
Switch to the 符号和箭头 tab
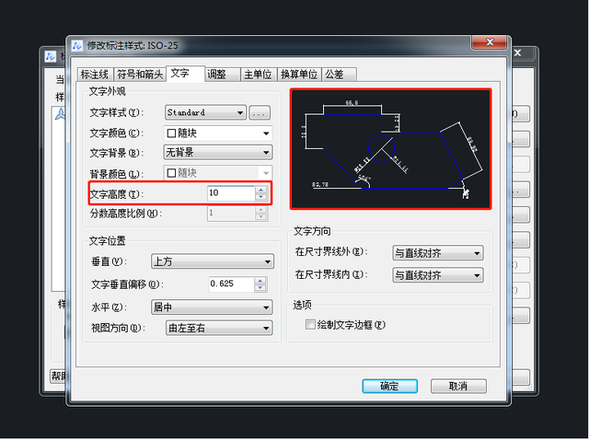[x=141, y=75]
